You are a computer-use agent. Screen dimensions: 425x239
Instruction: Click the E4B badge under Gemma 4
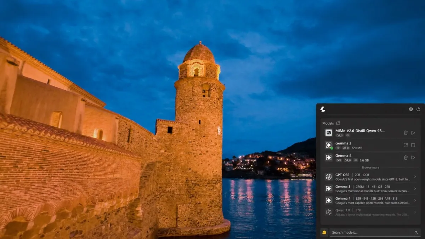339,160
